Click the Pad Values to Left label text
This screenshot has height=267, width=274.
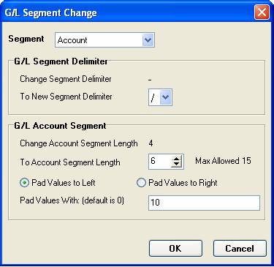pyautogui.click(x=64, y=183)
